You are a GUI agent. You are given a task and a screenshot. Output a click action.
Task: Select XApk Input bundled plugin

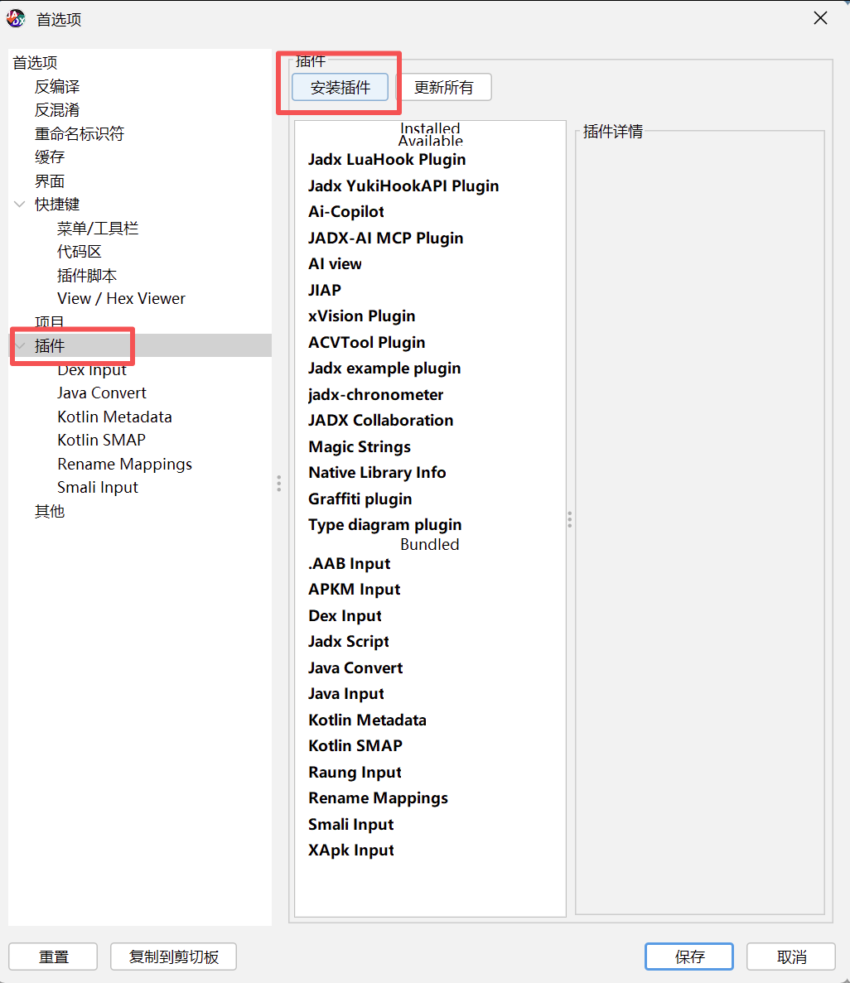point(350,850)
